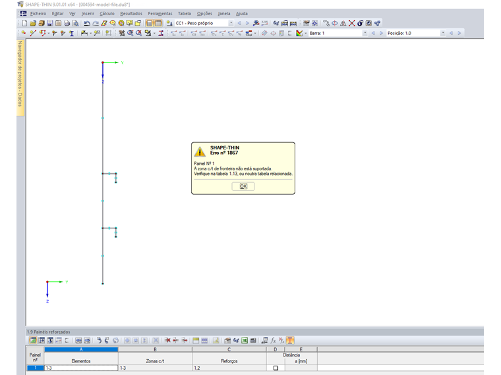Click the red X delete tool icon
Image resolution: width=501 pixels, height=375 pixels.
pos(352,23)
